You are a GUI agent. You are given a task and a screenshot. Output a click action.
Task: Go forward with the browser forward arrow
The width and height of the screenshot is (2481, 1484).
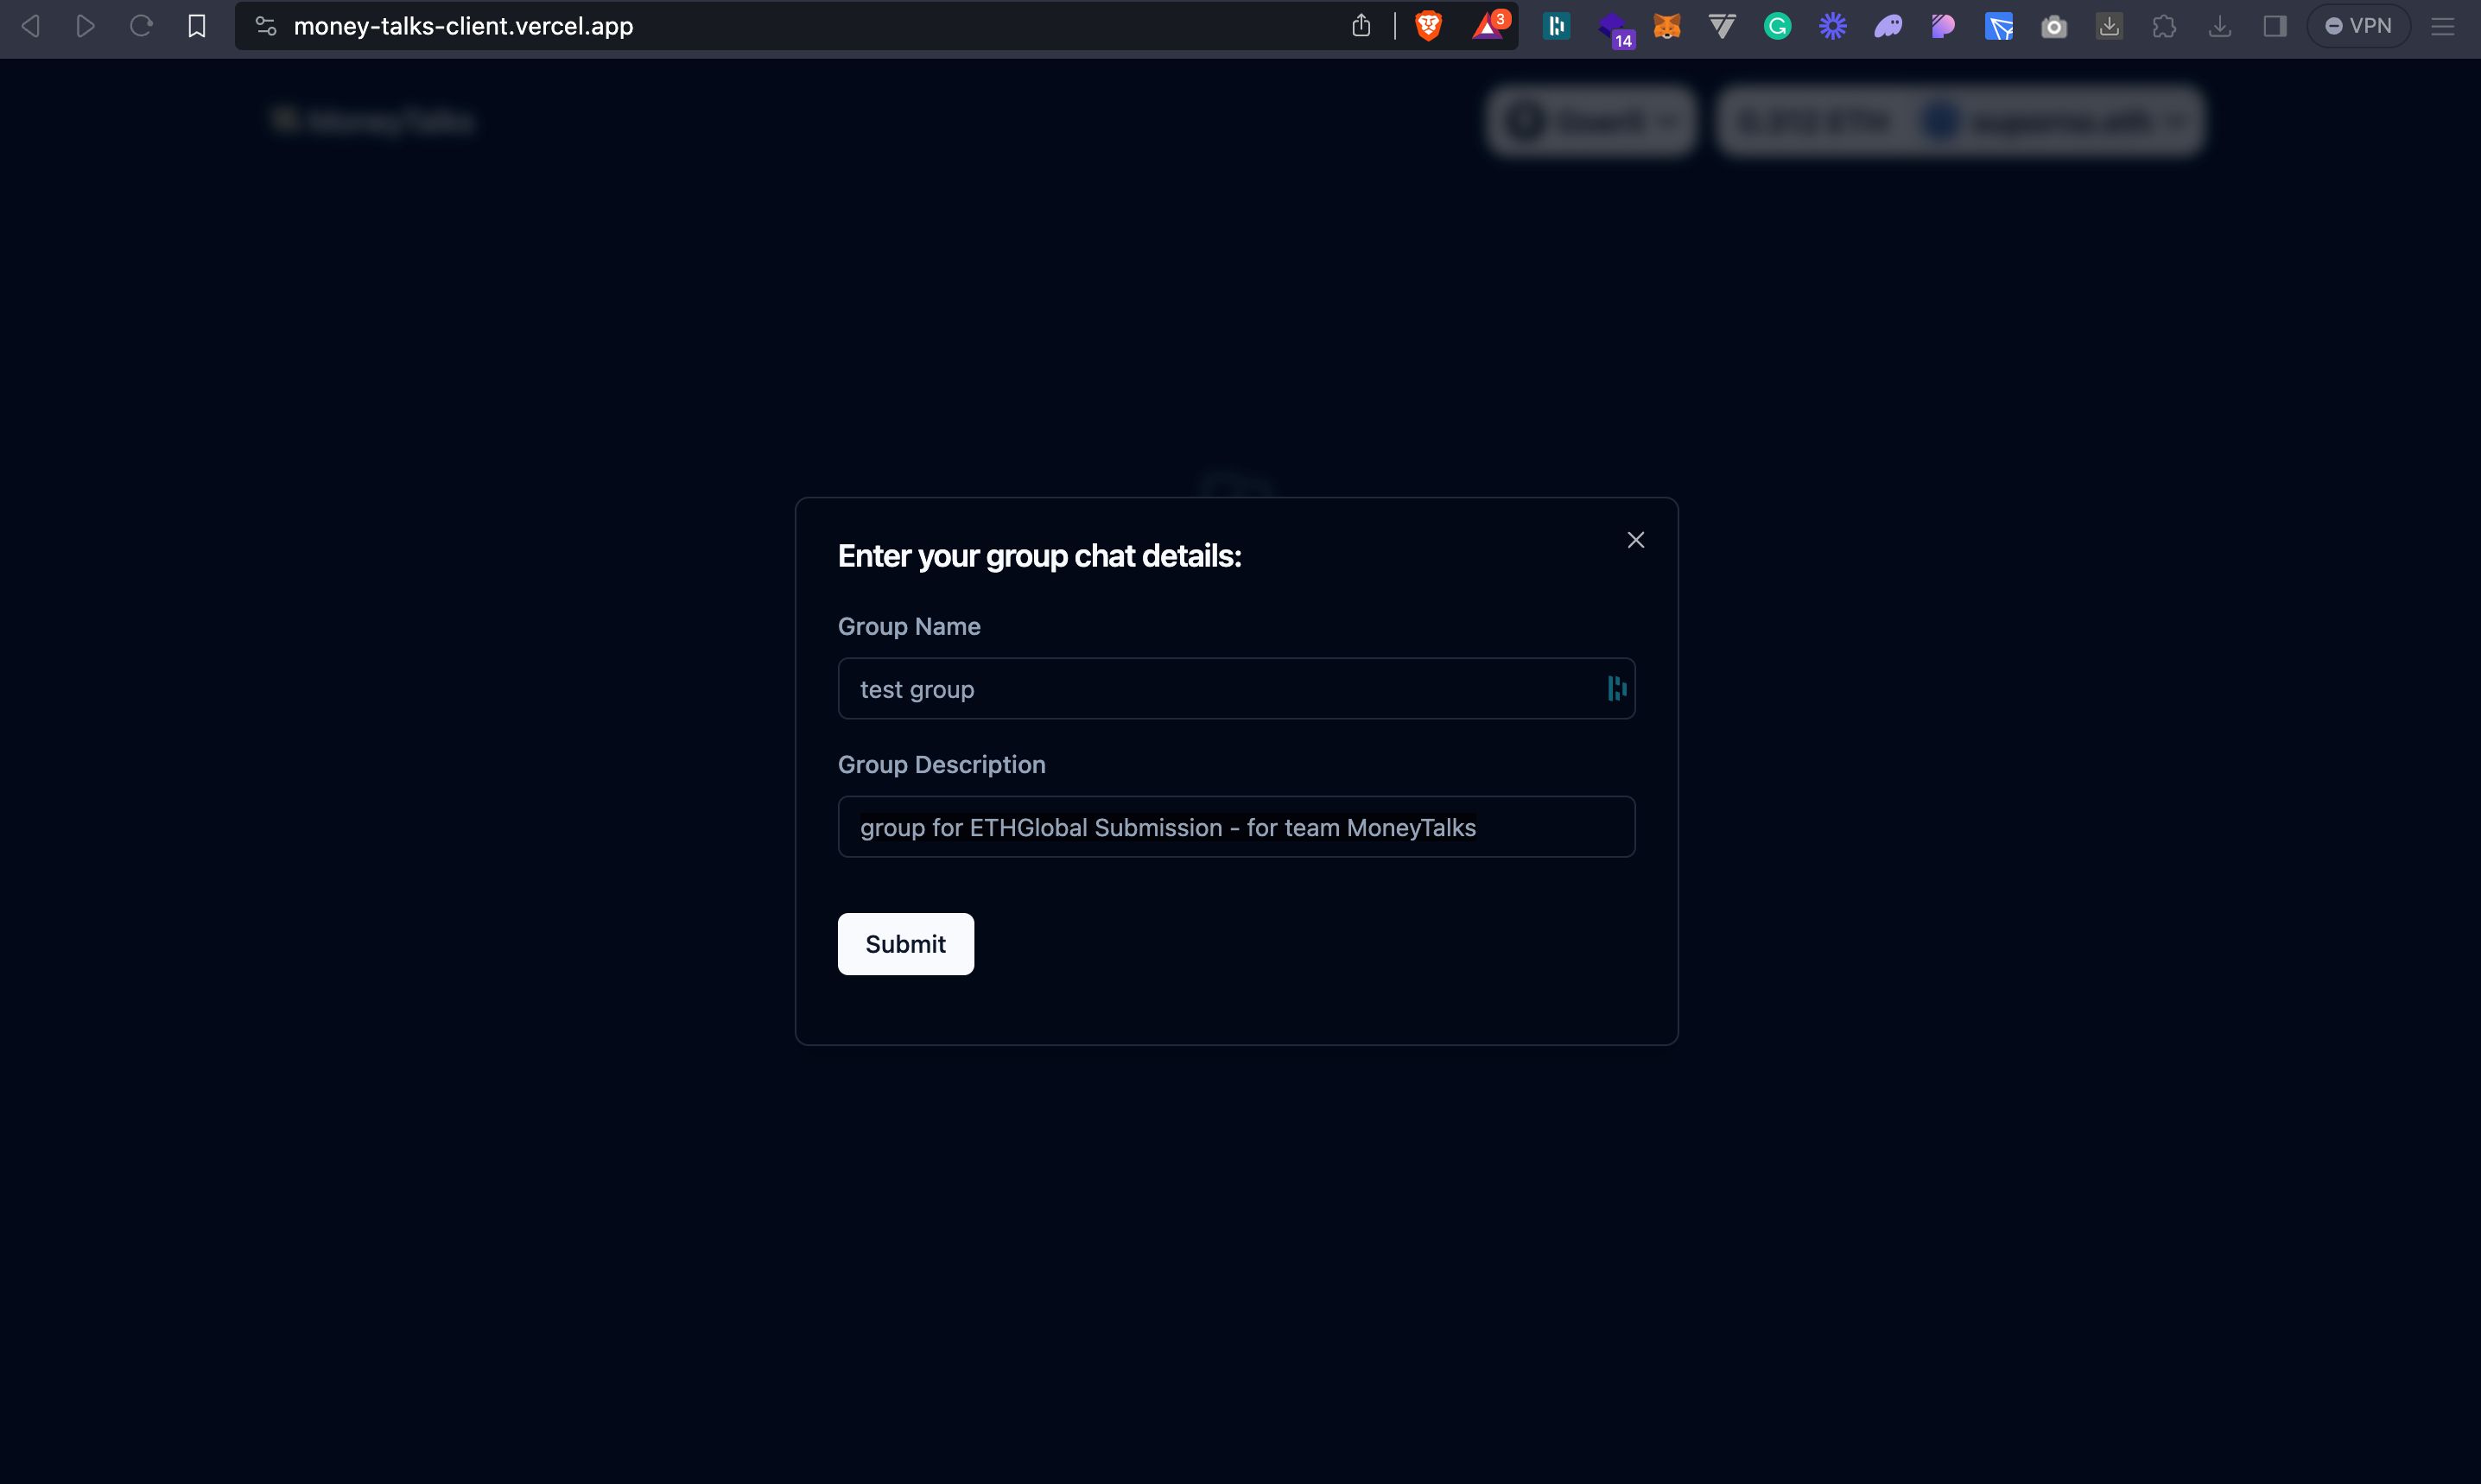(x=86, y=26)
